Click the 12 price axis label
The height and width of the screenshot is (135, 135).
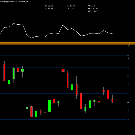(x=128, y=119)
